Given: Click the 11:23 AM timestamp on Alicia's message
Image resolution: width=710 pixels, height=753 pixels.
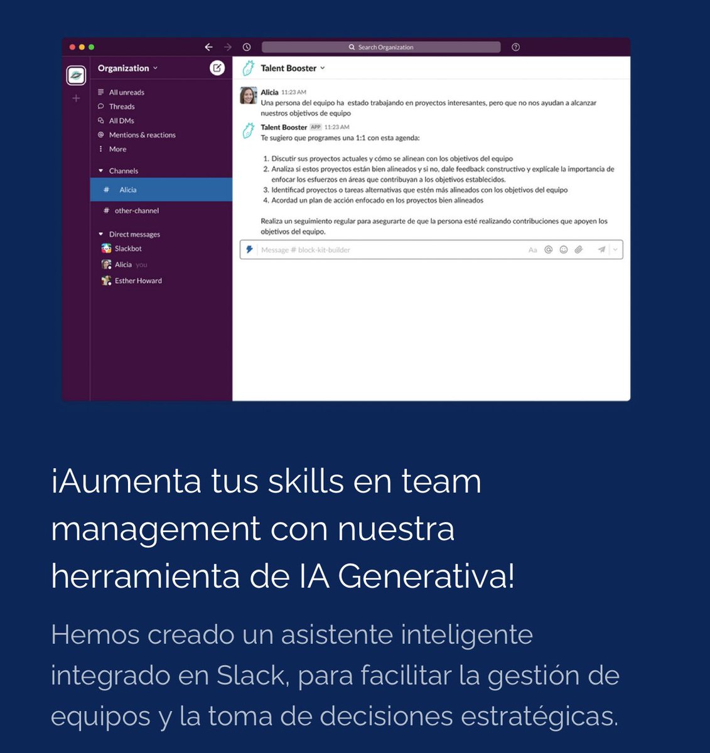Looking at the screenshot, I should tap(294, 92).
